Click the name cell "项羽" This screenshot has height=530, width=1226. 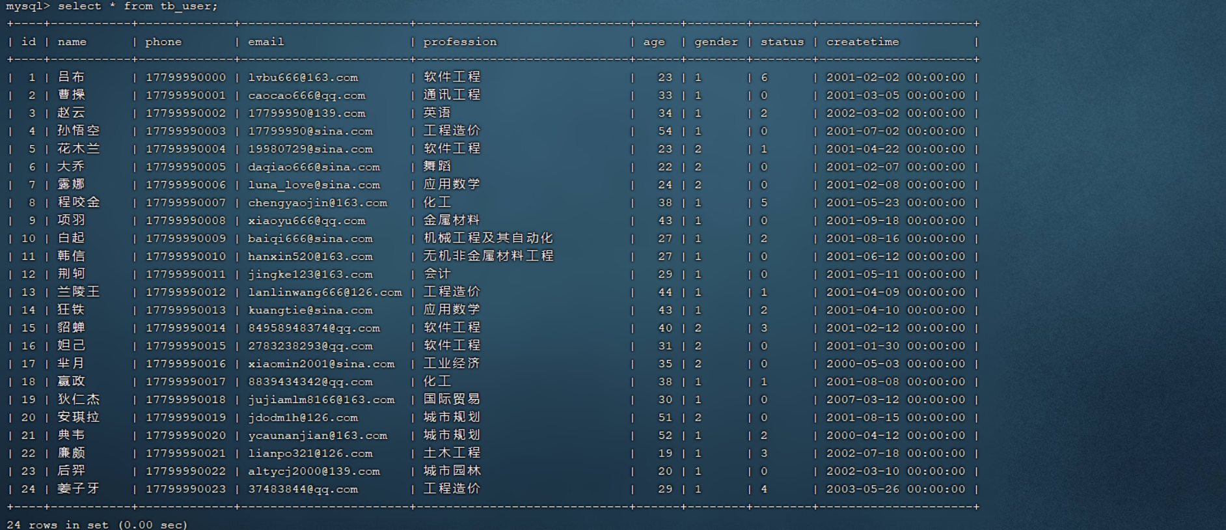click(x=71, y=220)
